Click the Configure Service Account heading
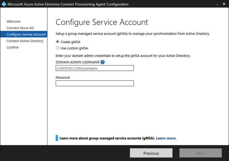This screenshot has width=229, height=161. (102, 22)
